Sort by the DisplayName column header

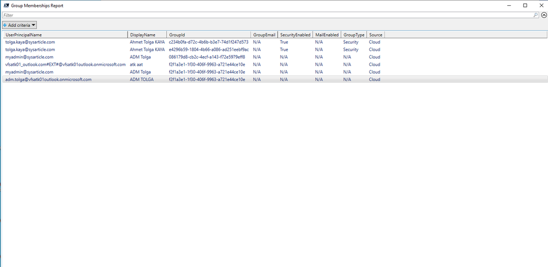tap(147, 35)
